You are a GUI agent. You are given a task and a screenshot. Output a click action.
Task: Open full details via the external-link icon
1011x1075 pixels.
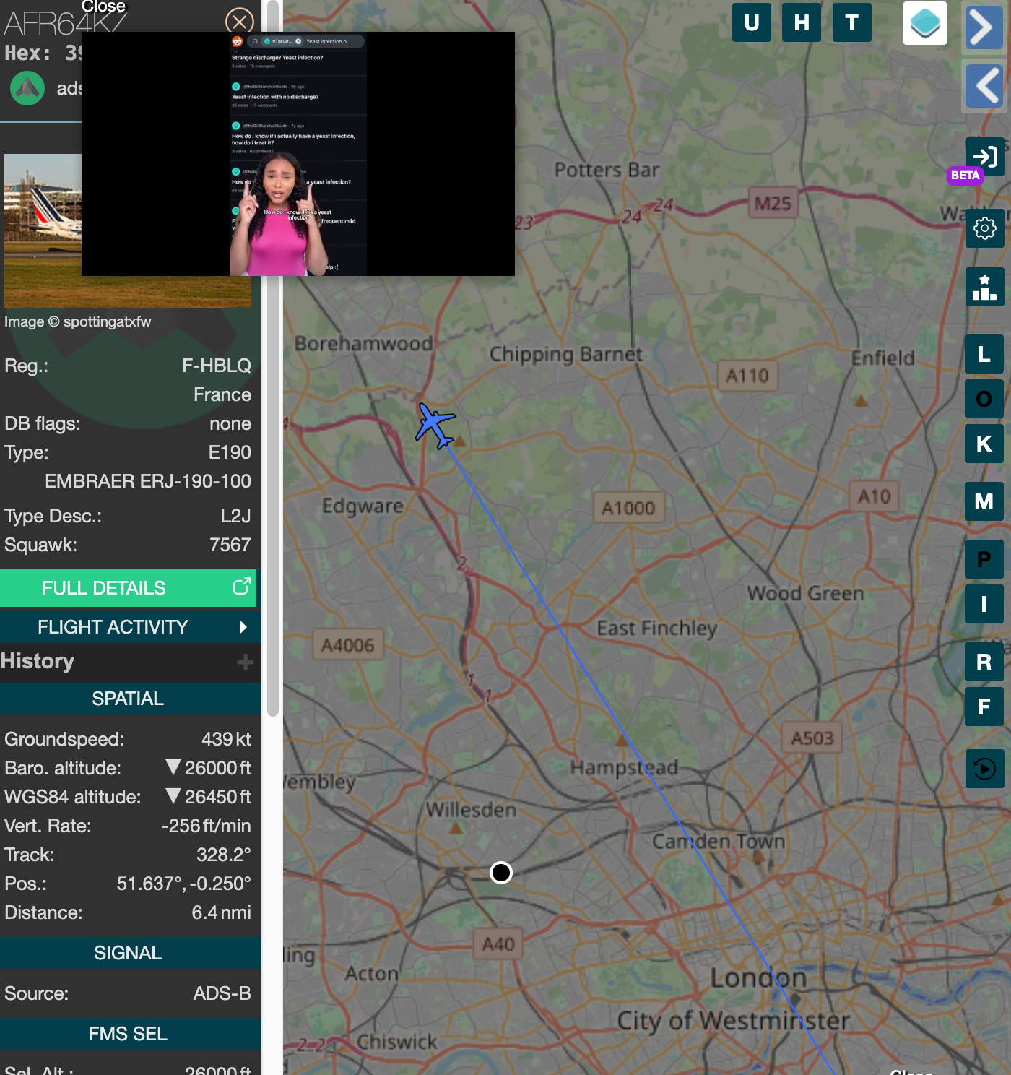pos(240,587)
